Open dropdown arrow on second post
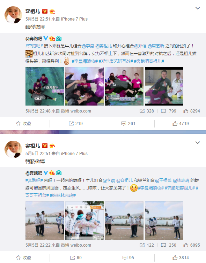Viewport: 206px width, 263px height. (197, 143)
